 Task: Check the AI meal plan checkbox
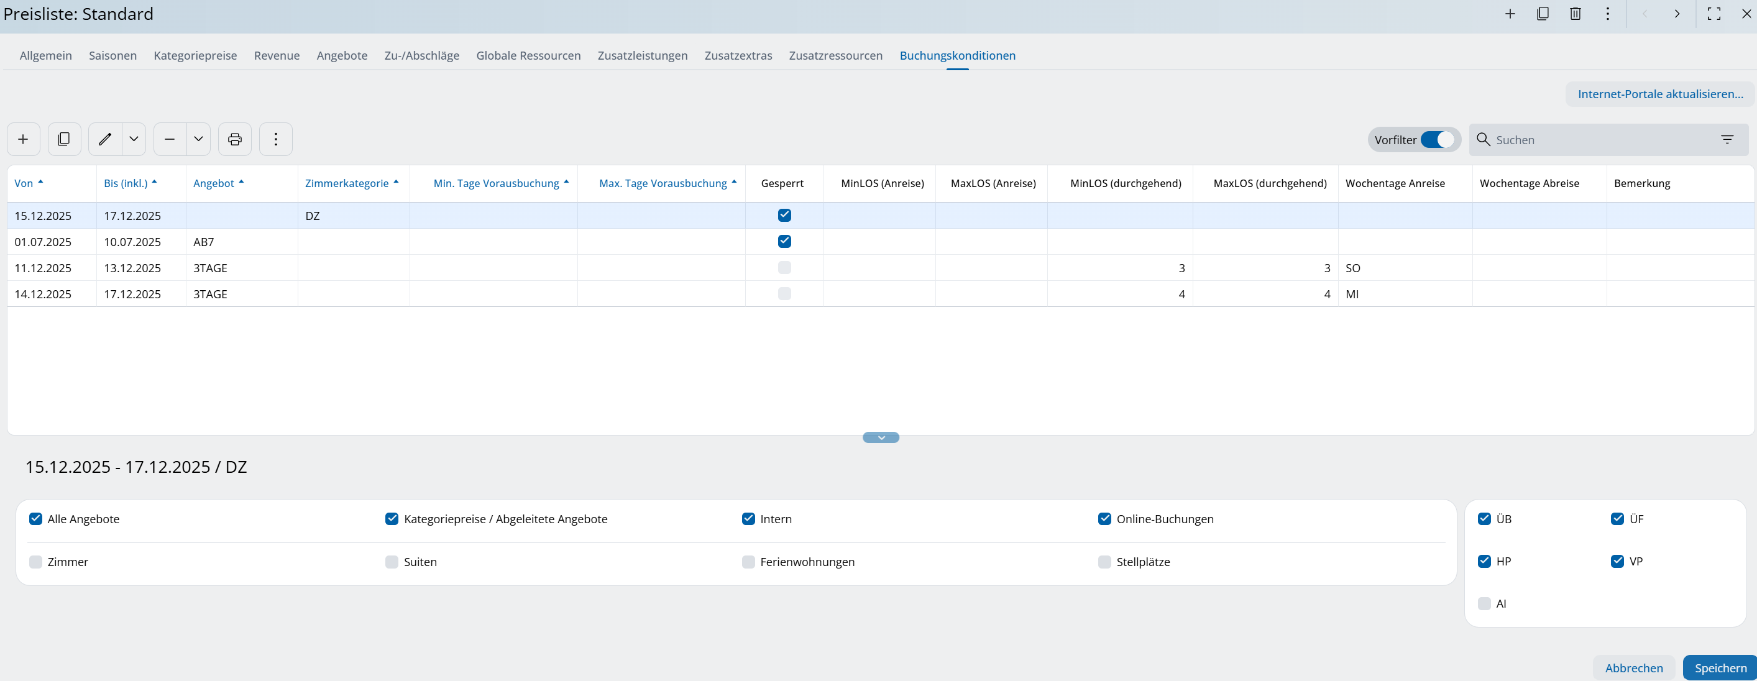click(1484, 603)
